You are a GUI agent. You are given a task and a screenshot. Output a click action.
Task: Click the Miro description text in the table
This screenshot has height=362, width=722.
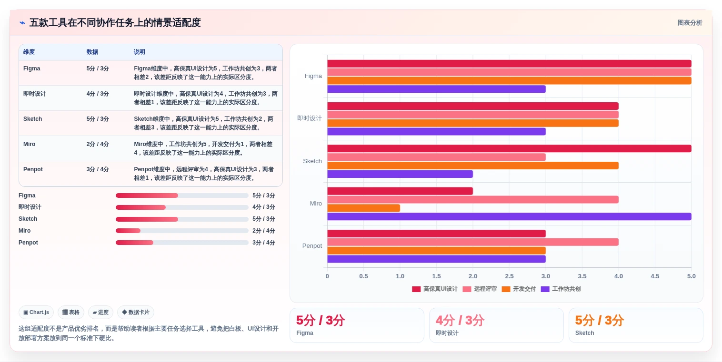click(203, 148)
